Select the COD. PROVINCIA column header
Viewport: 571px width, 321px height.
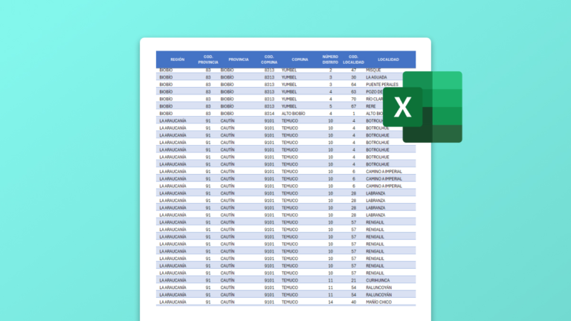pos(208,59)
